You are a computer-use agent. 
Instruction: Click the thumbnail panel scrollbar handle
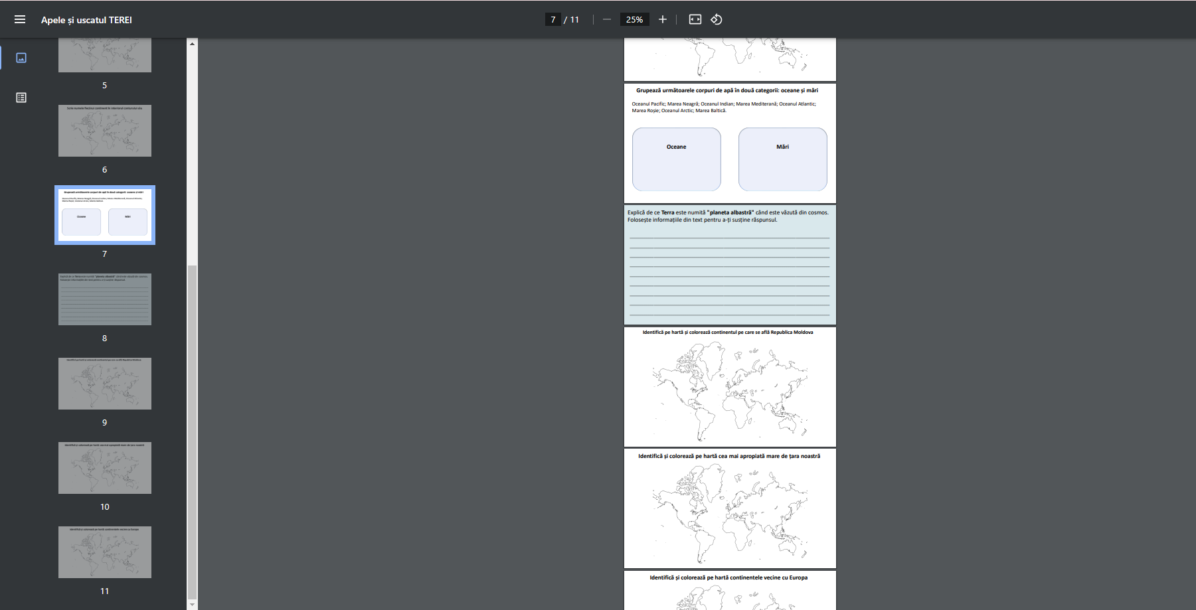192,431
